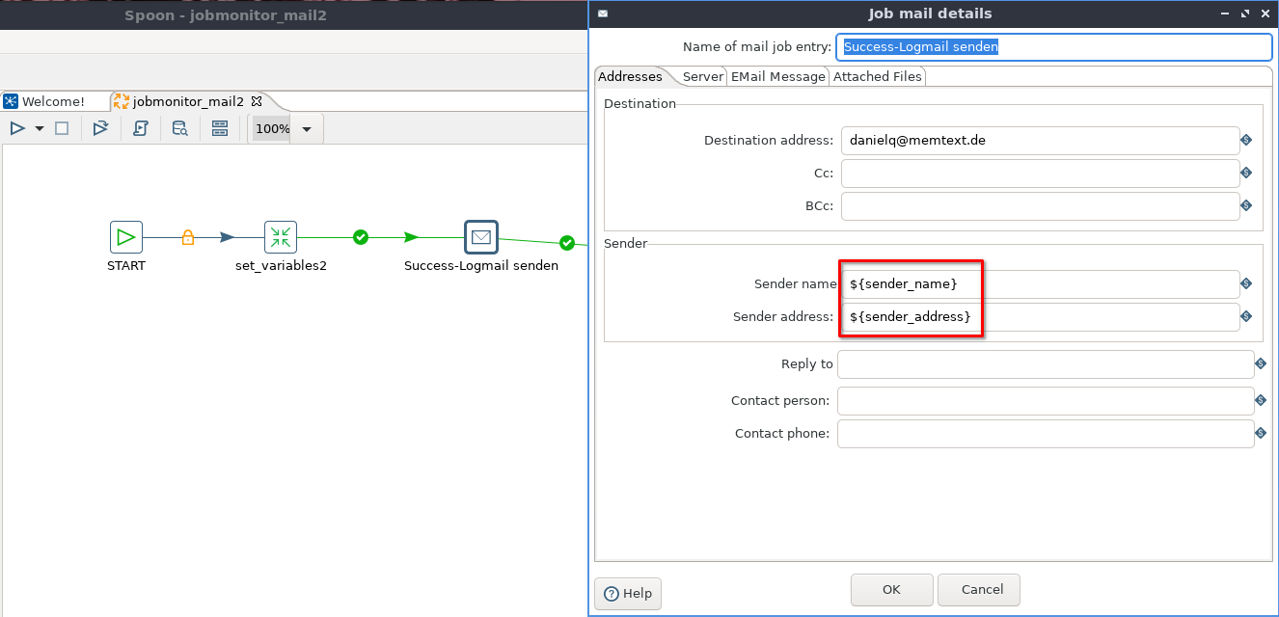The width and height of the screenshot is (1279, 617).
Task: Click the Stop job toolbar icon
Action: (62, 128)
